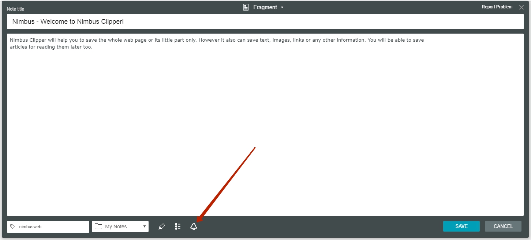Viewport: 531px width, 240px height.
Task: Open the checklist/to-do list icon
Action: (178, 226)
